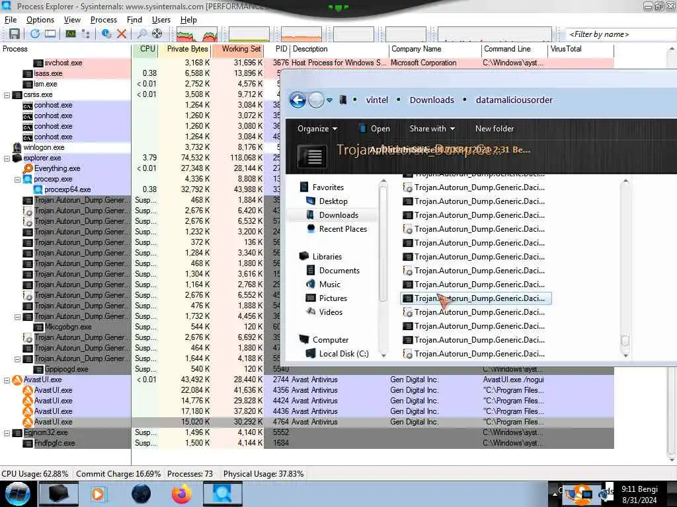
Task: Go to the Downloads breadcrumb
Action: [432, 100]
